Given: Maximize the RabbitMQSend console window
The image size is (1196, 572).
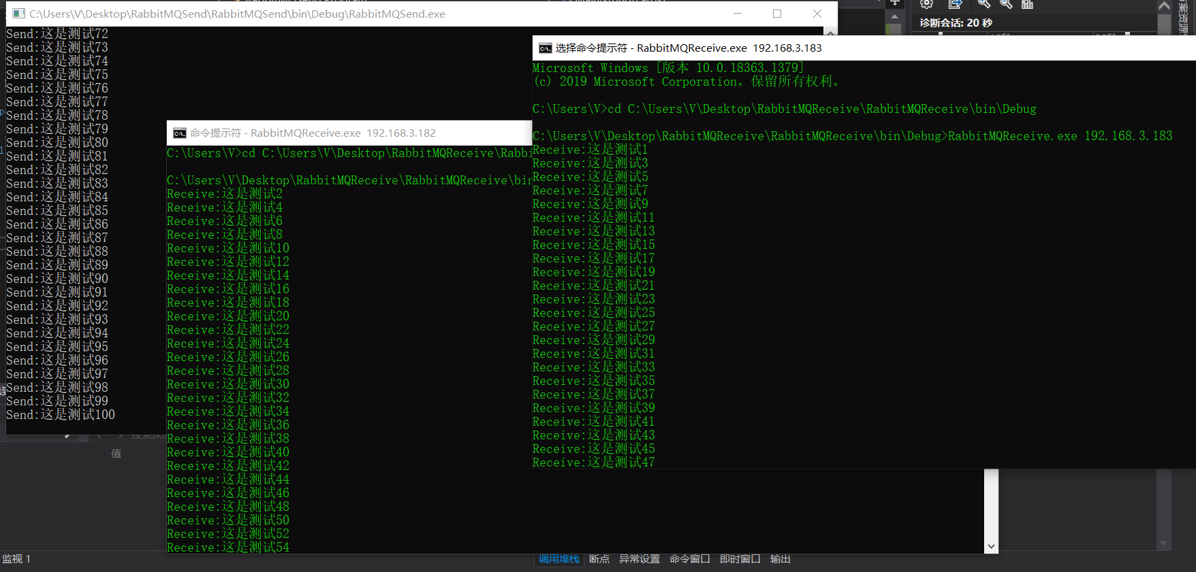Looking at the screenshot, I should tap(777, 14).
